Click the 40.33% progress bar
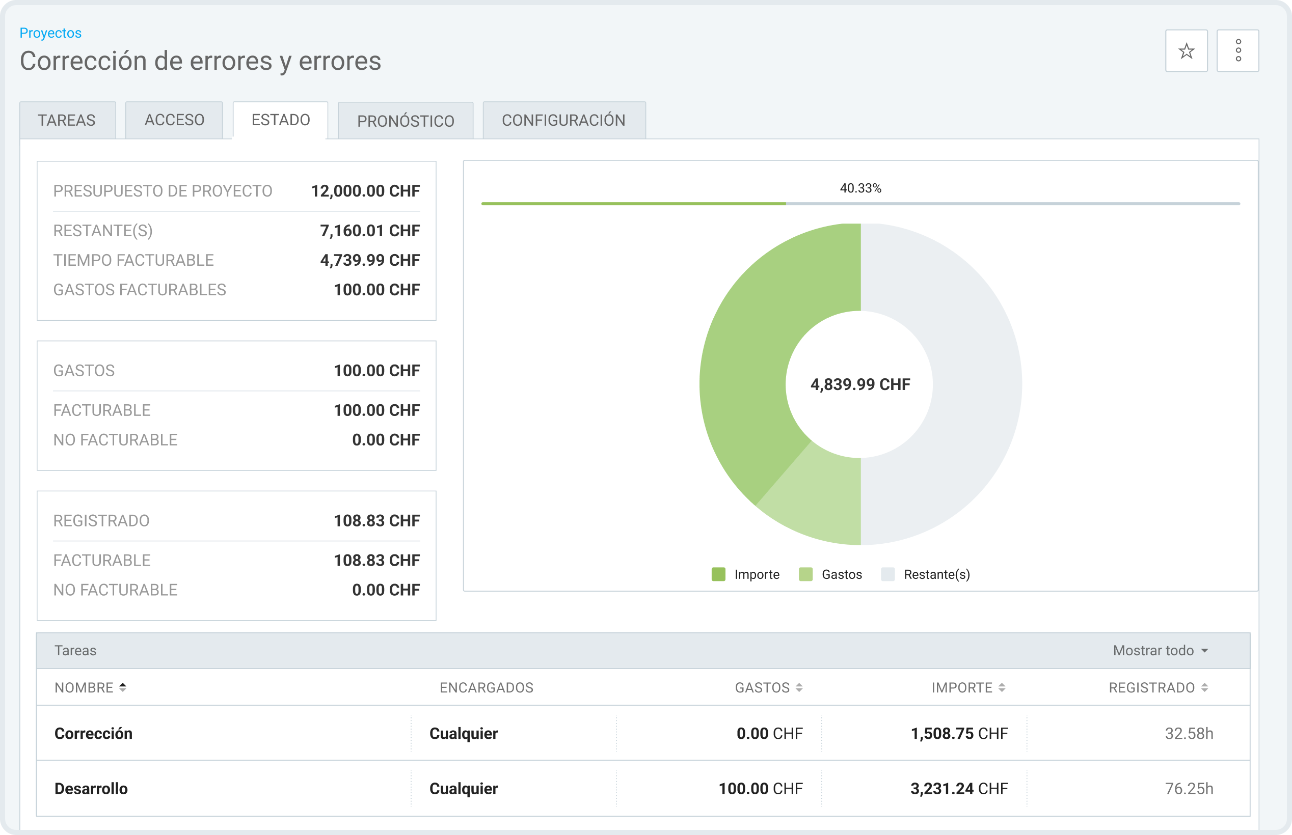 pyautogui.click(x=859, y=203)
